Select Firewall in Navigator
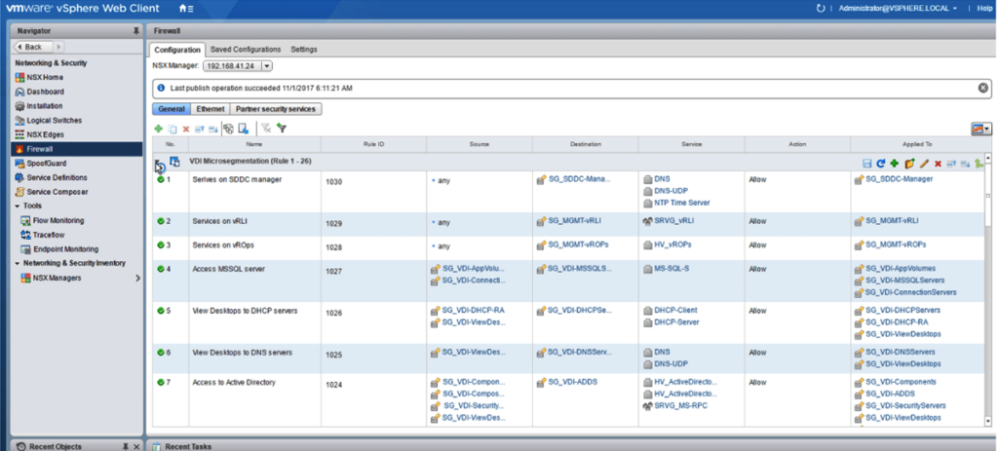This screenshot has height=451, width=998. pyautogui.click(x=76, y=149)
